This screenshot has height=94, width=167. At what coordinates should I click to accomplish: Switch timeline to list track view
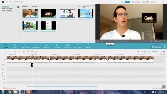tap(162, 52)
